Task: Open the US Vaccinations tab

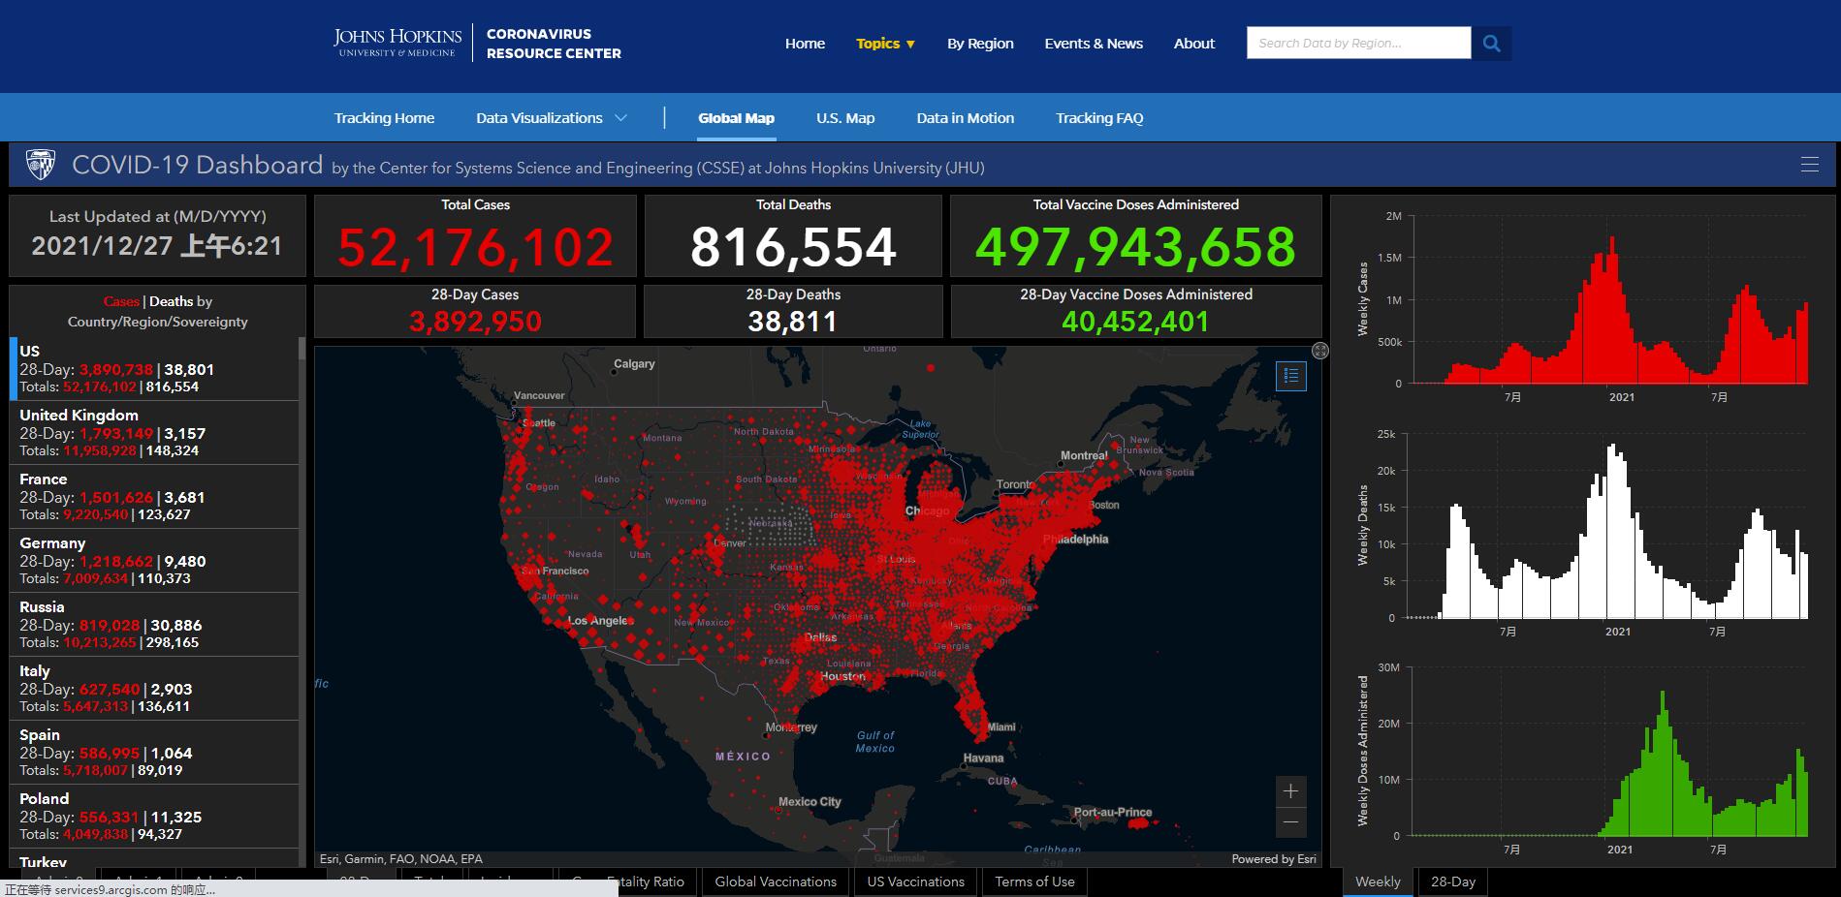Action: coord(916,882)
